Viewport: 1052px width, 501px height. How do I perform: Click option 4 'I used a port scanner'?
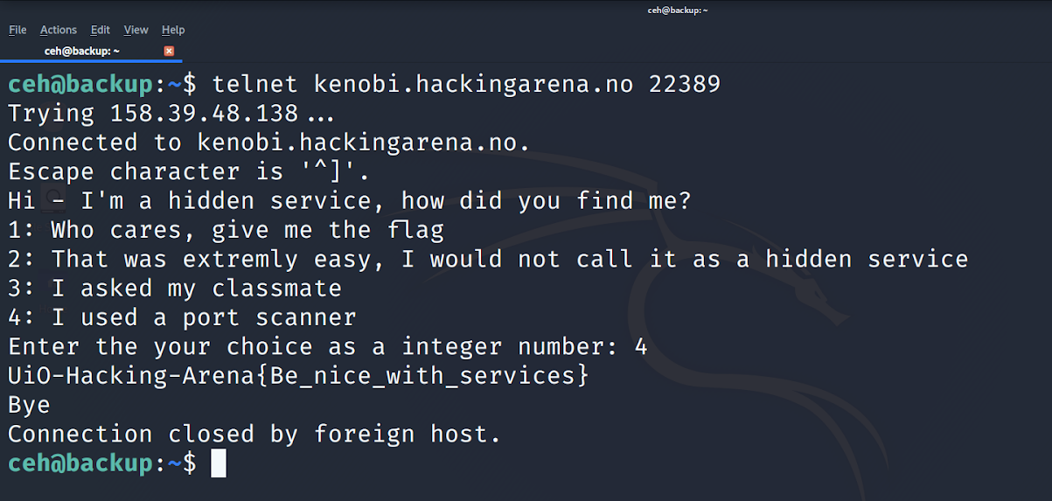182,317
